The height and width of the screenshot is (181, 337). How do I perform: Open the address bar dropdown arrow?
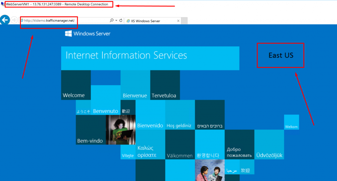tap(116, 20)
